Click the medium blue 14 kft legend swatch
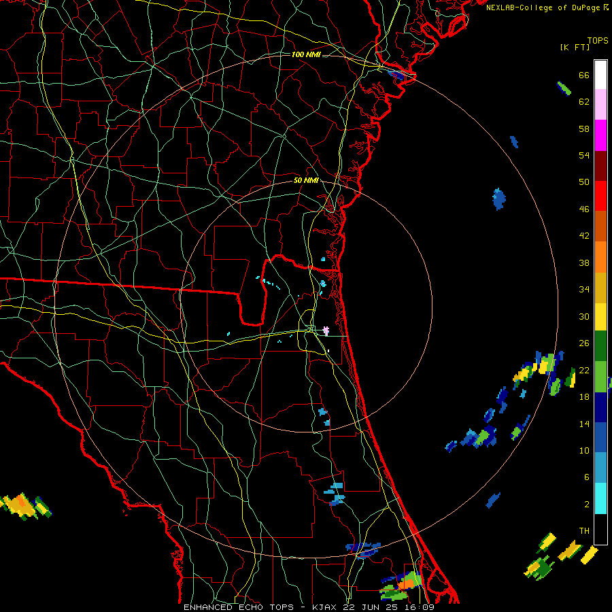Image resolution: width=612 pixels, height=612 pixels. [600, 437]
